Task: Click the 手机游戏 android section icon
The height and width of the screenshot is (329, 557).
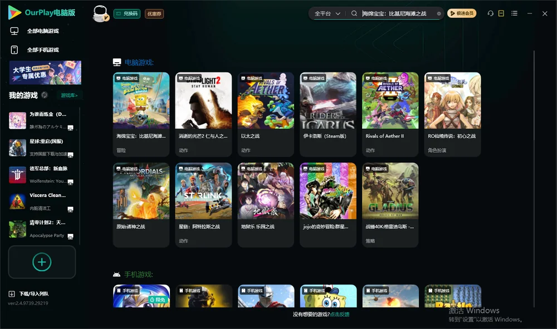Action: coord(116,275)
